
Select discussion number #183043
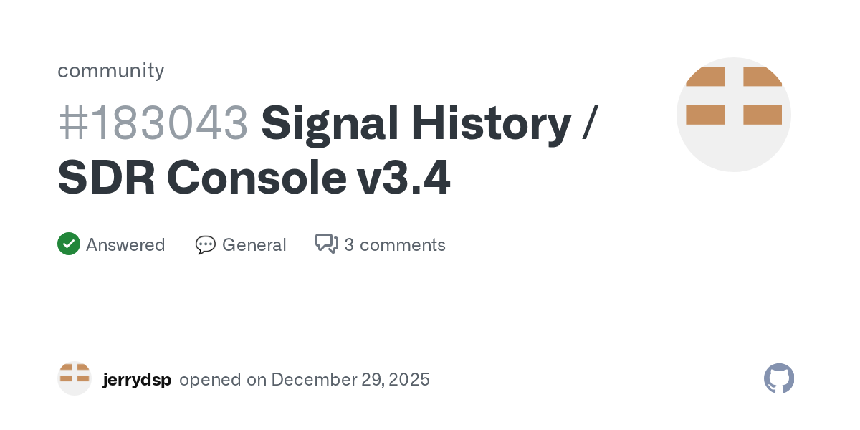153,123
